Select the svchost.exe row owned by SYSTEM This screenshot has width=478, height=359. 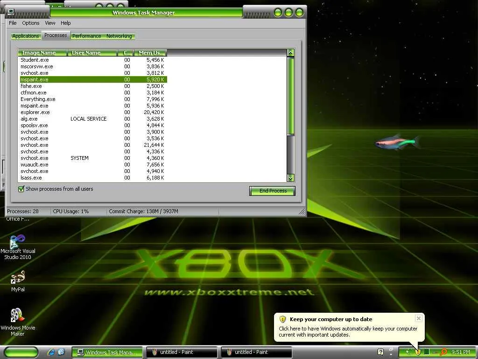[92, 158]
